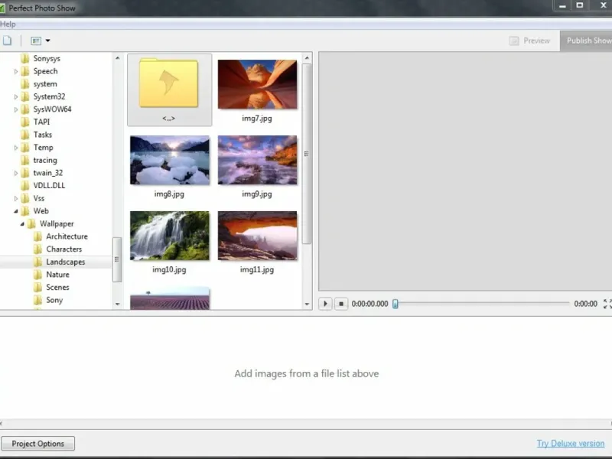Click the img7.jpg file name

click(257, 119)
